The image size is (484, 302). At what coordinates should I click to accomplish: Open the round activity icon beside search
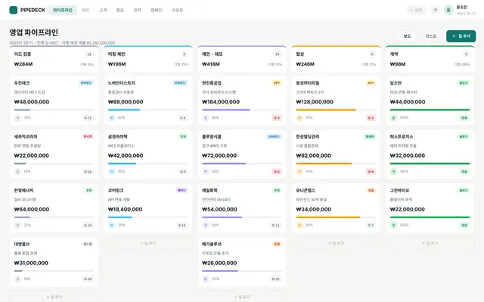point(436,10)
